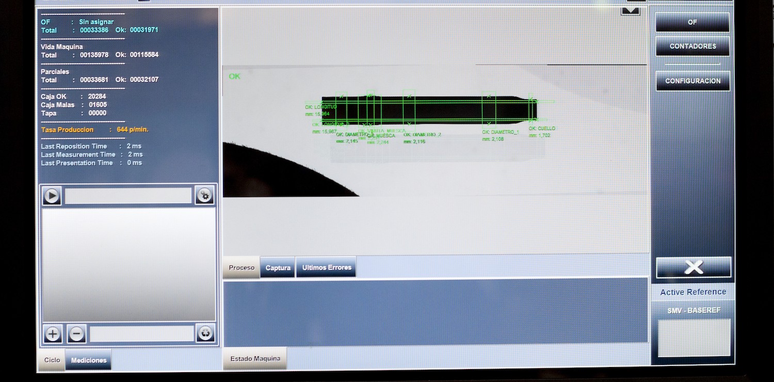Open the Estado Maquina tab
The width and height of the screenshot is (774, 382).
255,359
